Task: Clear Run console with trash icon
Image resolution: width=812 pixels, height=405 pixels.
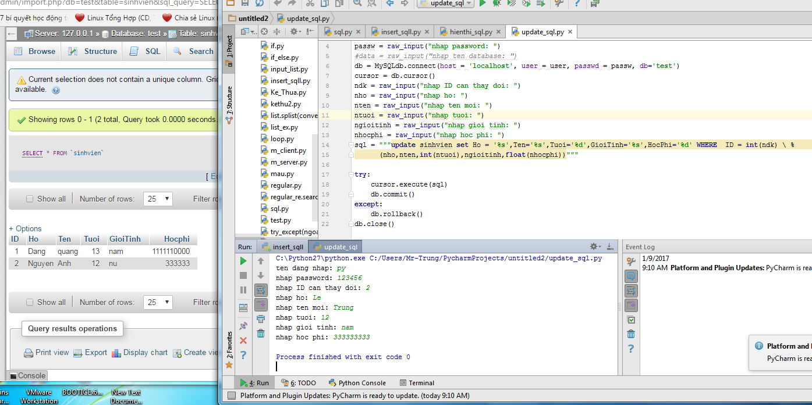Action: pos(261,334)
